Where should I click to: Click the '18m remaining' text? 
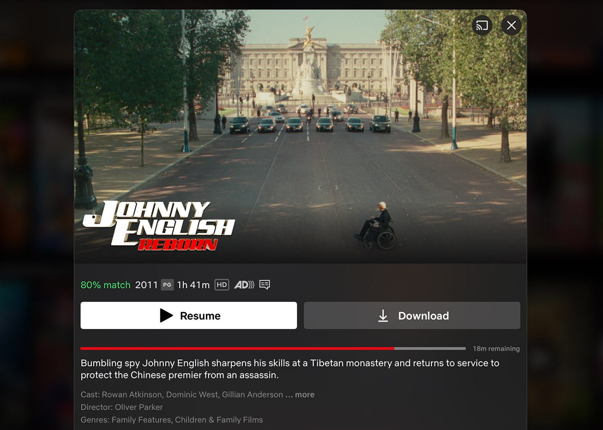(x=496, y=348)
